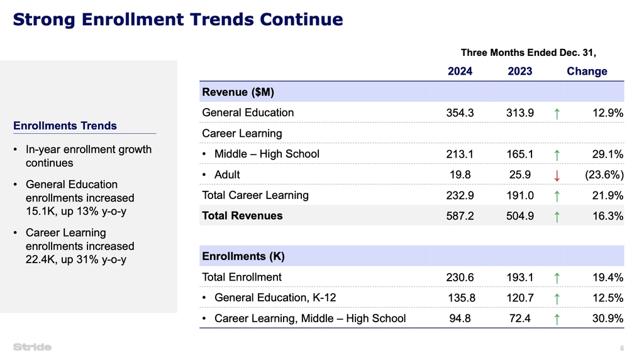Screen dimensions: 644x361
Task: Click the green arrow in Total Enrollment row
Action: (557, 278)
